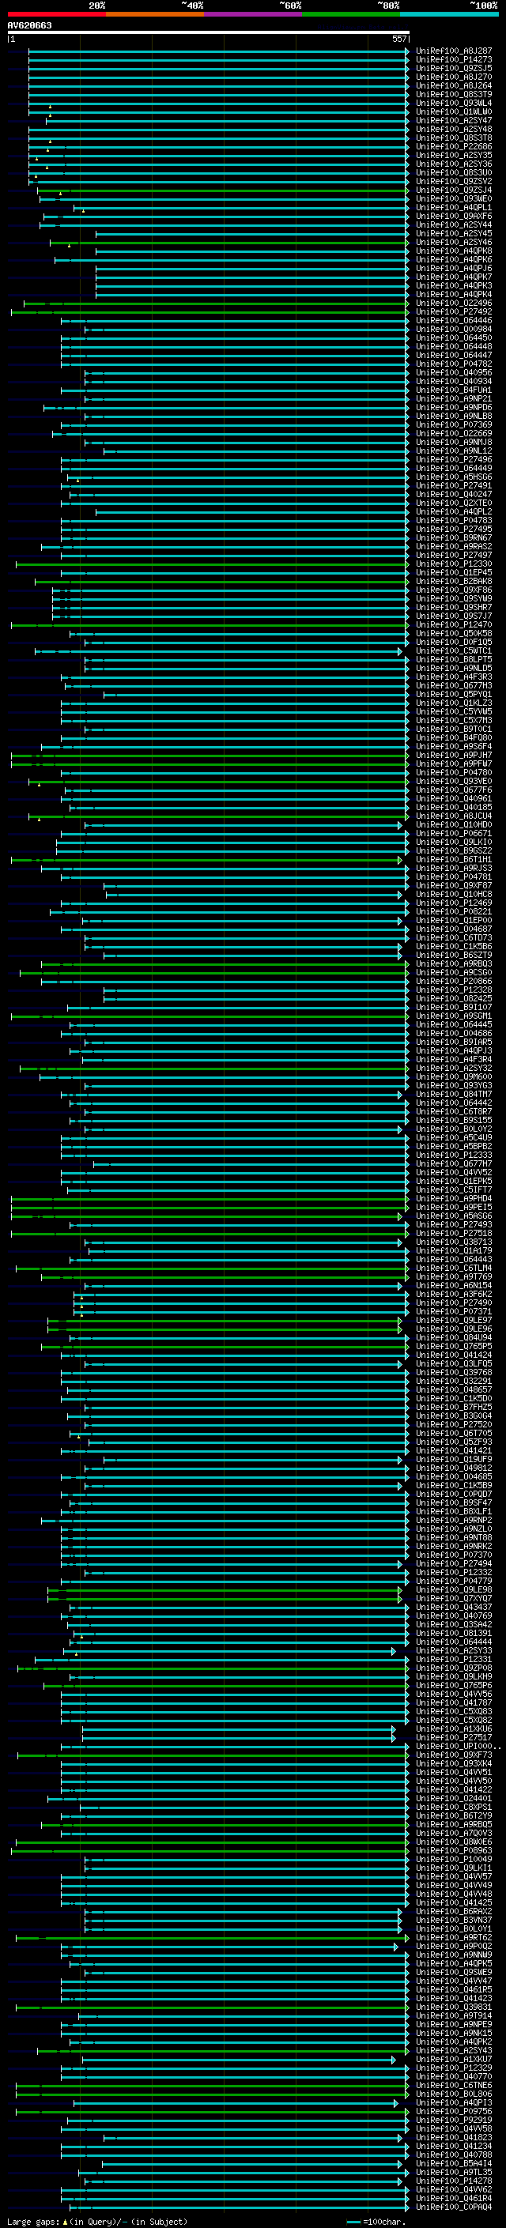Open hit UniRef100_Q1WLW0

coord(453,111)
